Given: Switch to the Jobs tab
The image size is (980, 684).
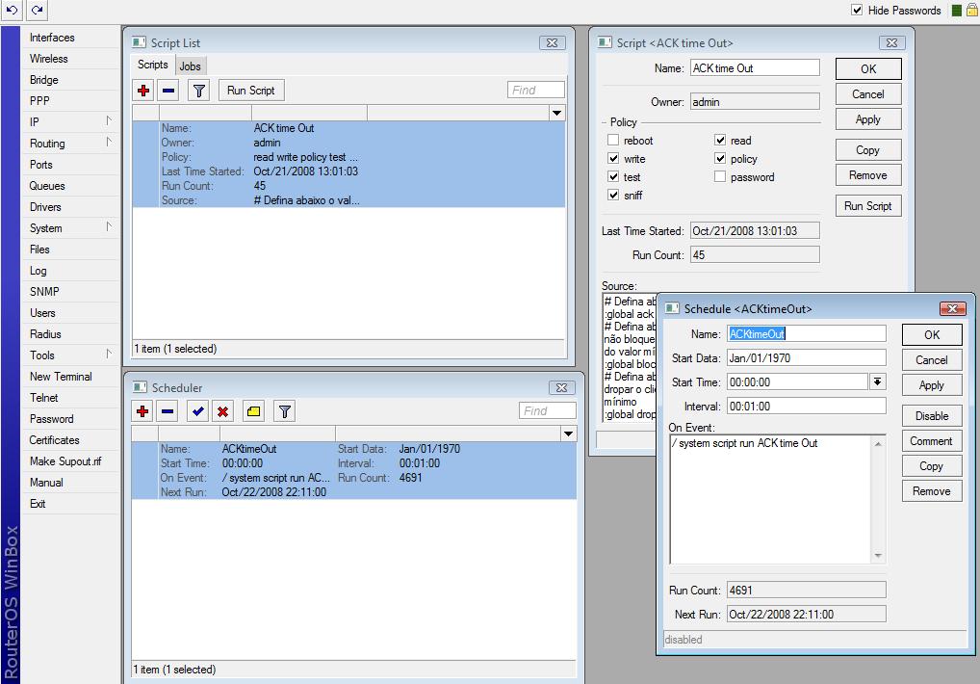Looking at the screenshot, I should (191, 66).
